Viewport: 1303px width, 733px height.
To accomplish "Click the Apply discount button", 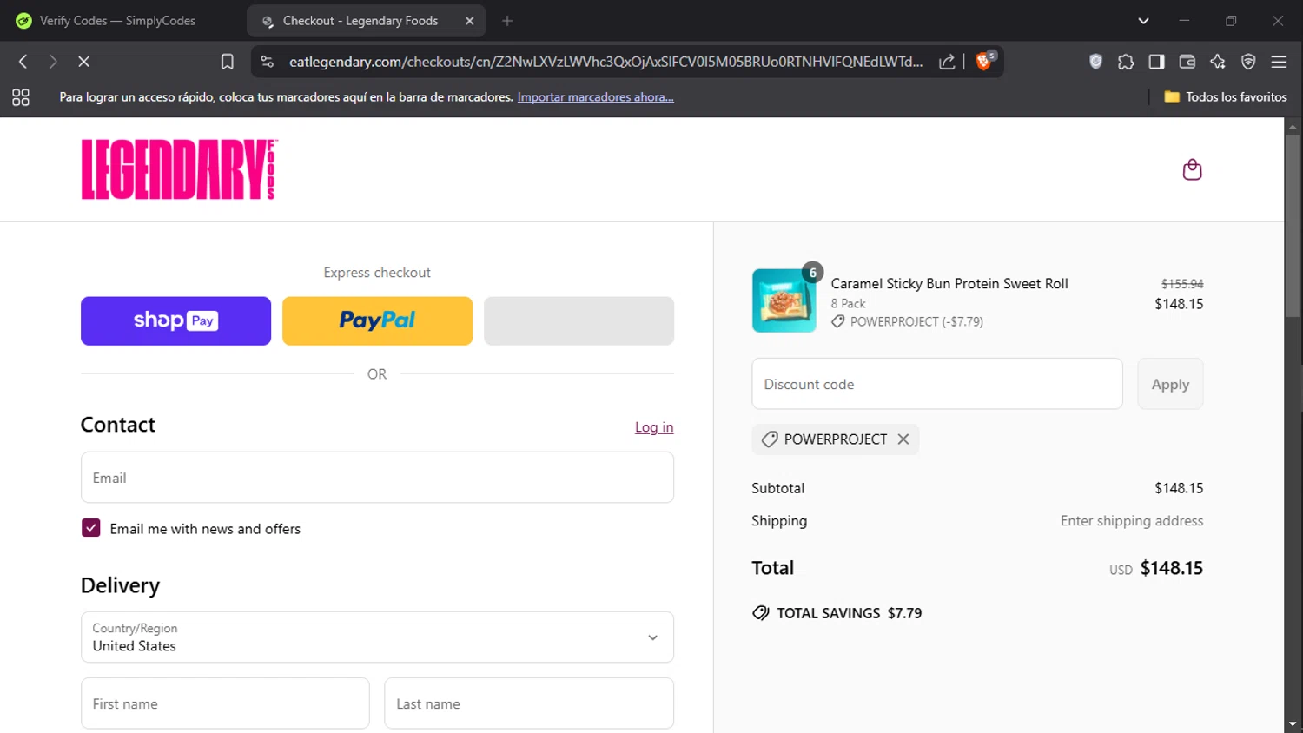I will pyautogui.click(x=1170, y=384).
